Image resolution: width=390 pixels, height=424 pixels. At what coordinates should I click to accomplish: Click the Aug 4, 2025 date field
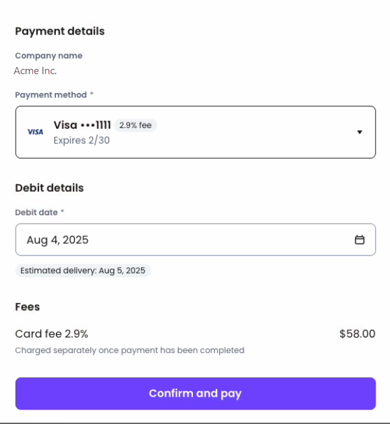pos(182,239)
